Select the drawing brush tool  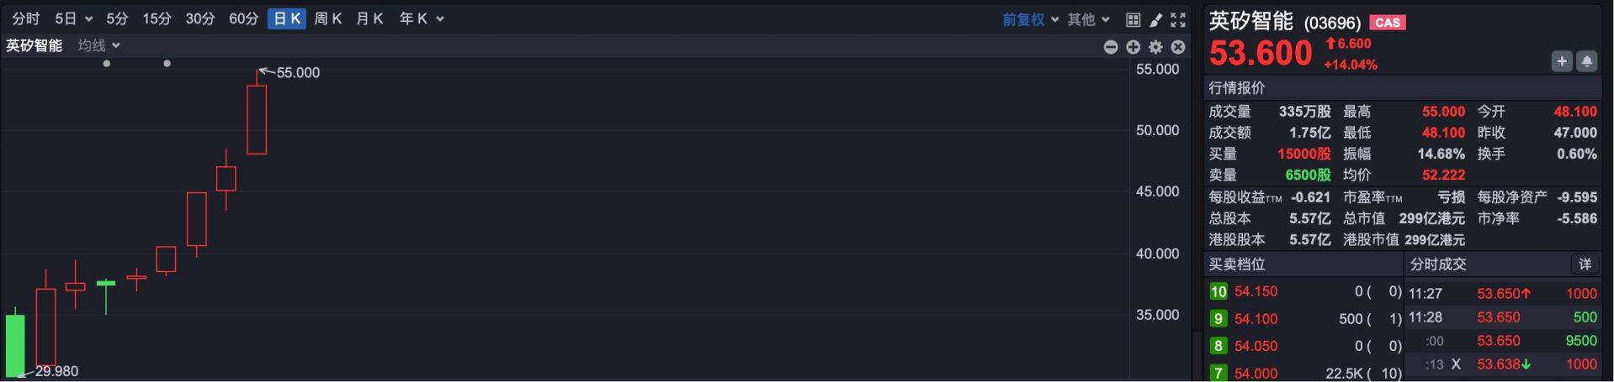tap(1156, 19)
